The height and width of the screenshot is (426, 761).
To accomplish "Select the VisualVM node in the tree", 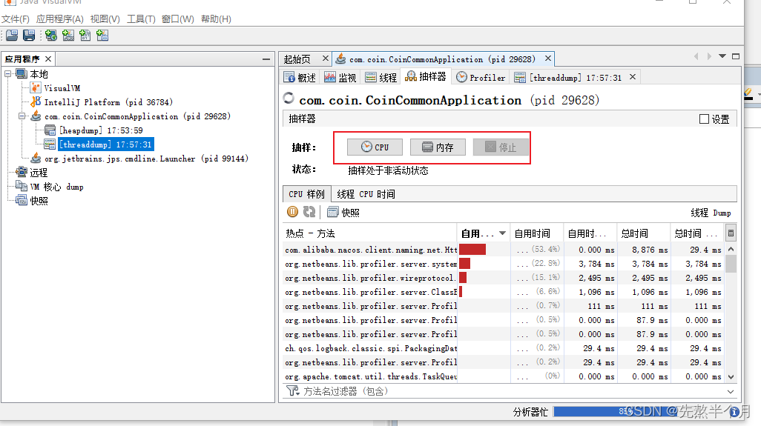I will pos(62,88).
